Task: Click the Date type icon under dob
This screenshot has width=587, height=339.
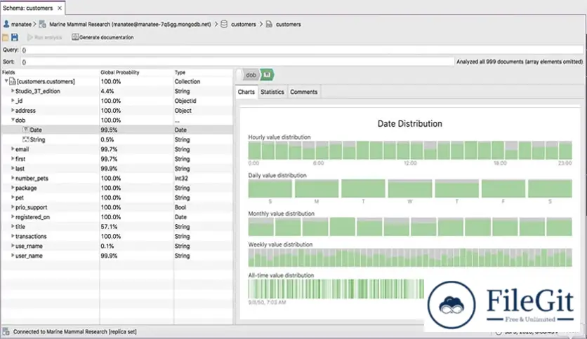Action: [26, 130]
